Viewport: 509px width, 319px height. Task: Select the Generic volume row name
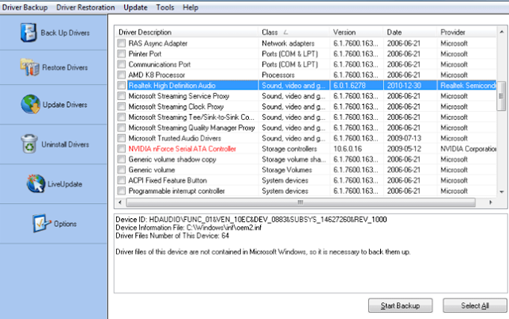pos(152,170)
